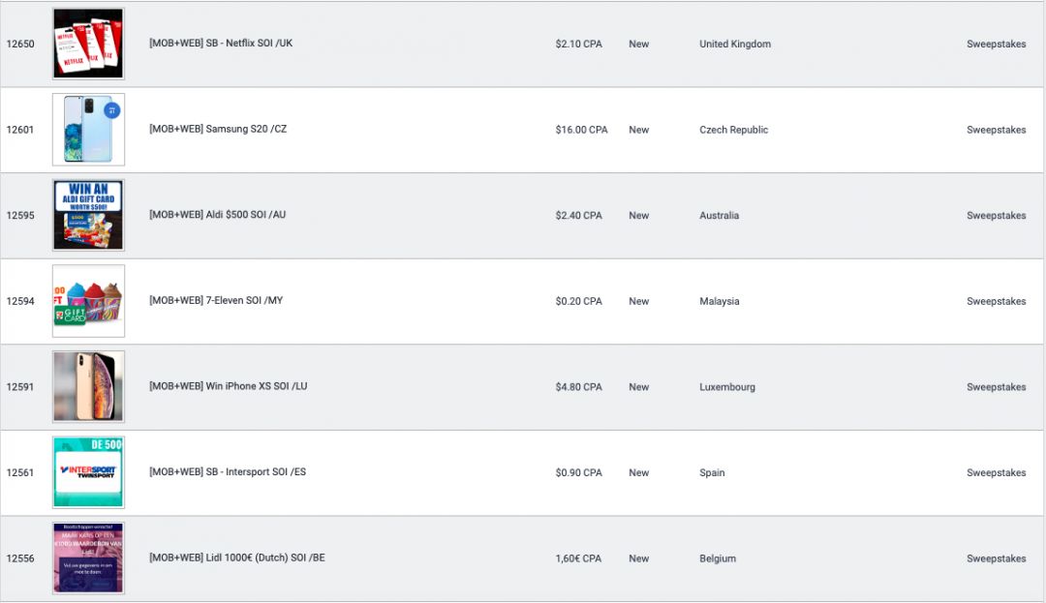
Task: Click the Aldi gift card thumbnail
Action: [88, 215]
